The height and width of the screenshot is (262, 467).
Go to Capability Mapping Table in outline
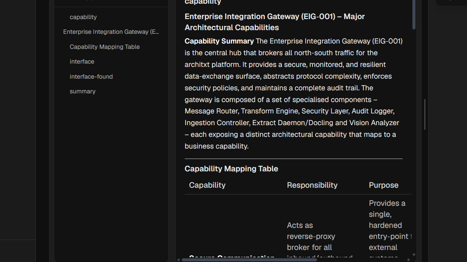tap(104, 47)
